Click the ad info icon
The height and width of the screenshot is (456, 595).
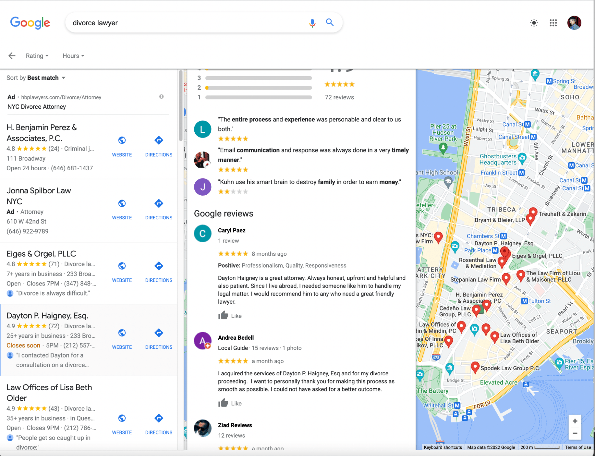click(161, 96)
